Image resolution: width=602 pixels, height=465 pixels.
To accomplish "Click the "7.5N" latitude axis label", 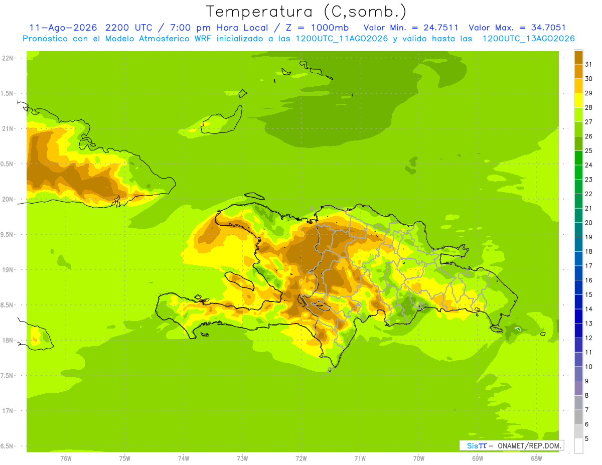I will point(8,376).
